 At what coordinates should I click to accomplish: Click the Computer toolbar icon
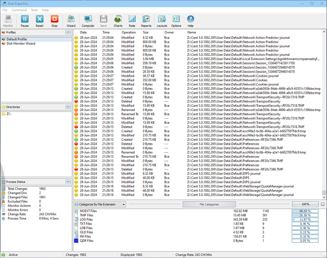tap(88, 21)
